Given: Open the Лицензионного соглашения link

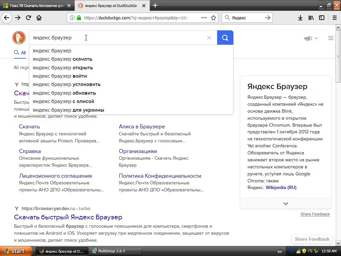Looking at the screenshot, I should (55, 176).
